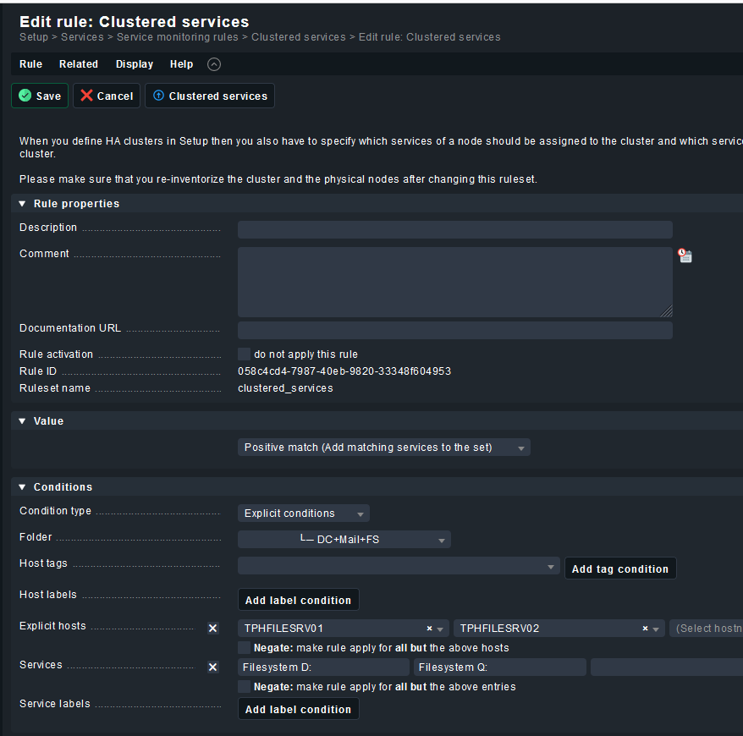This screenshot has height=736, width=743.
Task: Click the timestamp insert icon beside the Comment field
Action: click(x=684, y=255)
